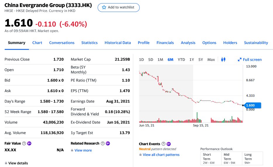Image resolution: width=273 pixels, height=167 pixels.
Task: Click the Add to watchlist button
Action: pyautogui.click(x=119, y=8)
